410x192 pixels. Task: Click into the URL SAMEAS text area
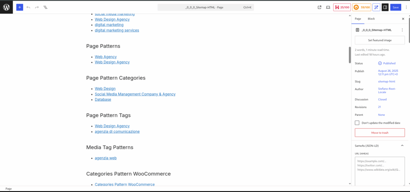point(380,171)
